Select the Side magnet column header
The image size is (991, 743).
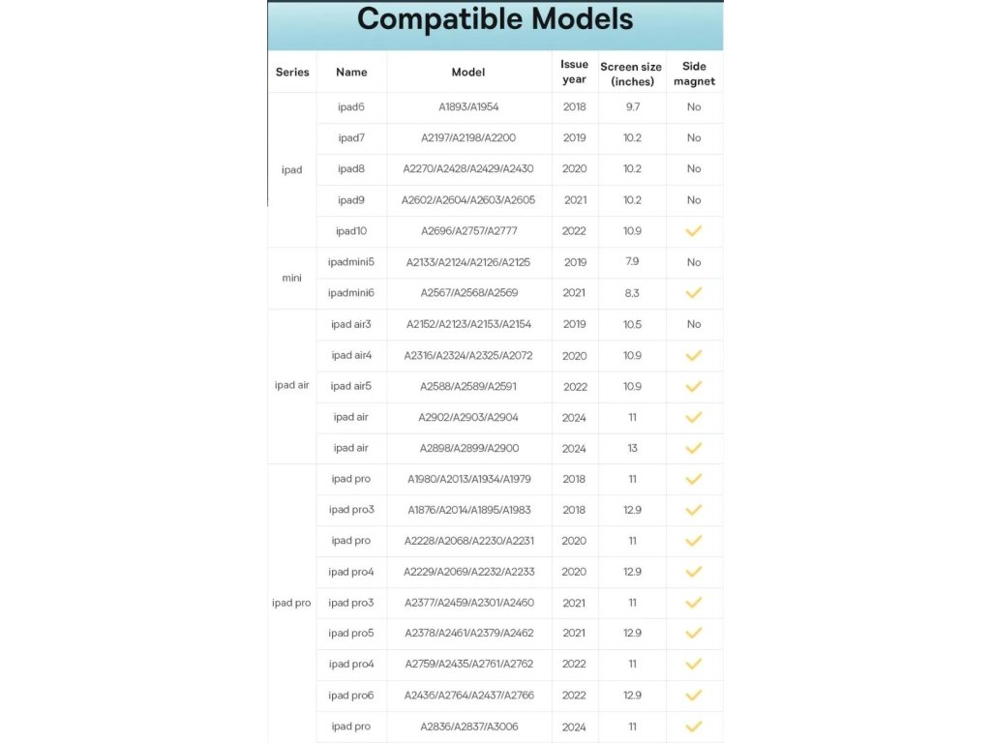pos(694,74)
